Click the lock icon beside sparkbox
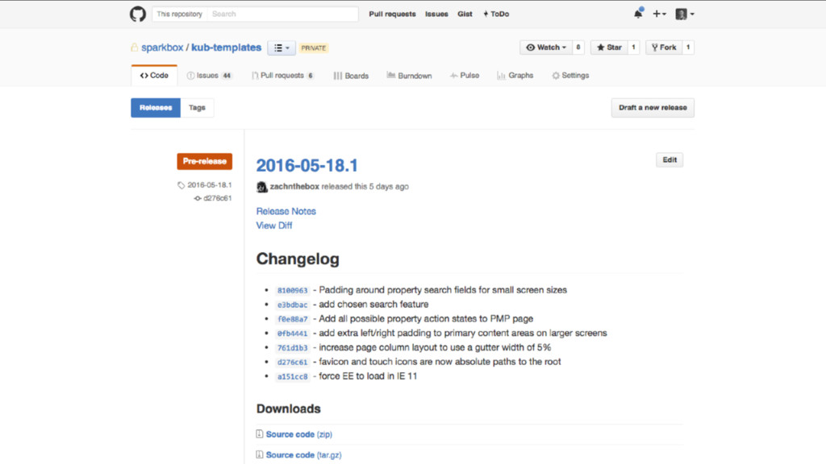Viewport: 826px width, 464px height. point(135,48)
